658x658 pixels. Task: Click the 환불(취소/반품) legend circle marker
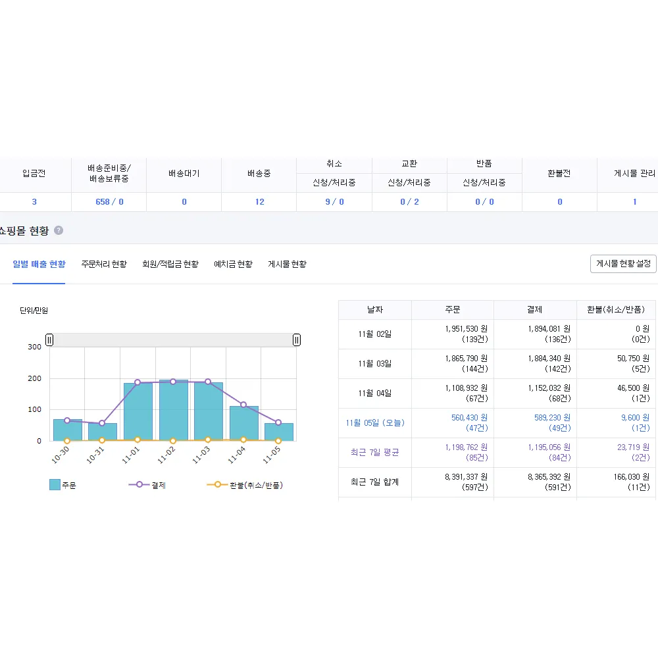click(217, 484)
